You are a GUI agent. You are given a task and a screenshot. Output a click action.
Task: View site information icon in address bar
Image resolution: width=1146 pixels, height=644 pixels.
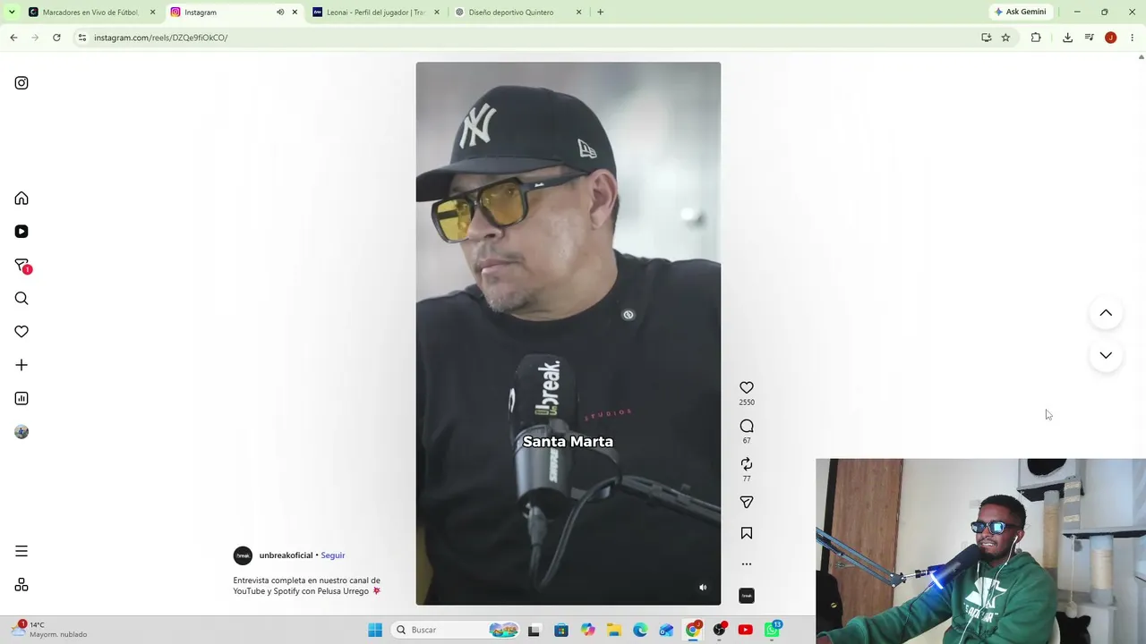tap(81, 38)
